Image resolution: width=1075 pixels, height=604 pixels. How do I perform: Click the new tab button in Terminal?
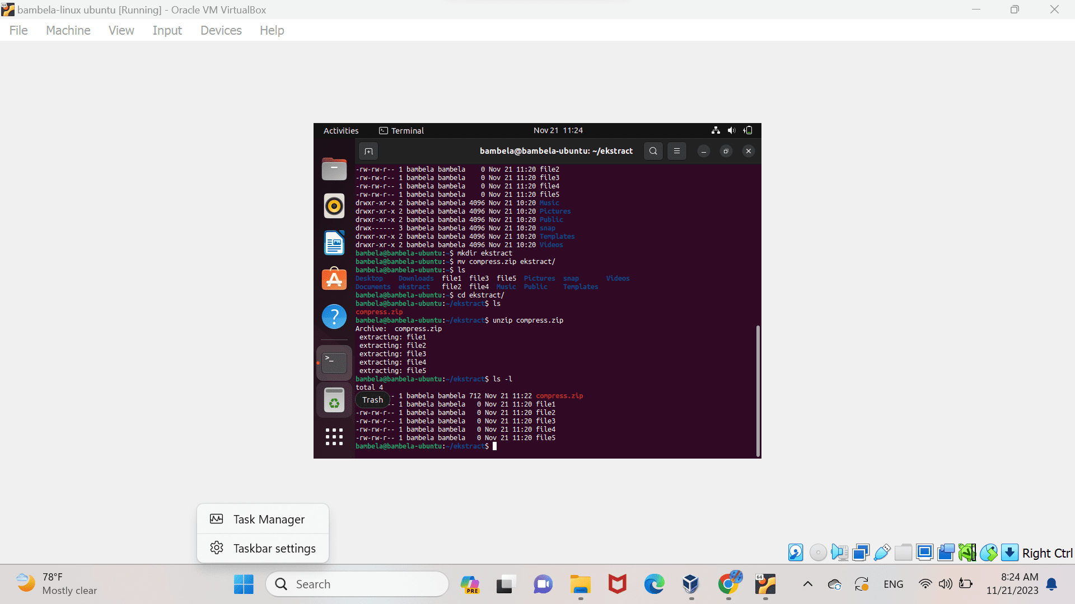click(x=368, y=151)
